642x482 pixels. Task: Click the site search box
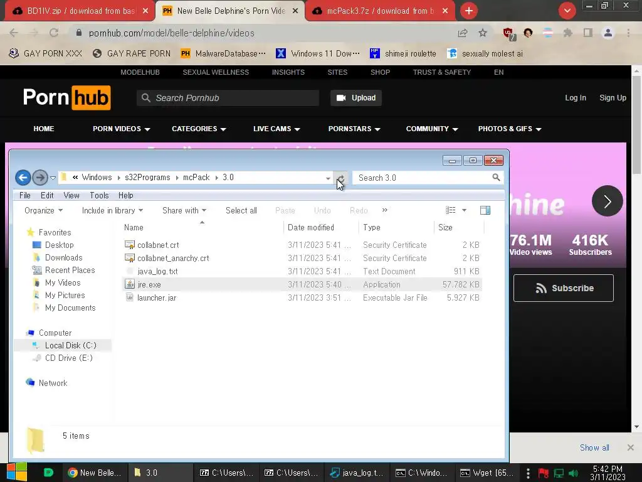click(x=228, y=97)
